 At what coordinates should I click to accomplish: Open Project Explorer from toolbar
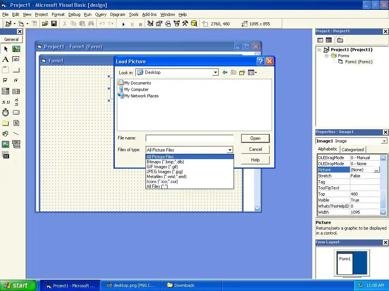150,24
